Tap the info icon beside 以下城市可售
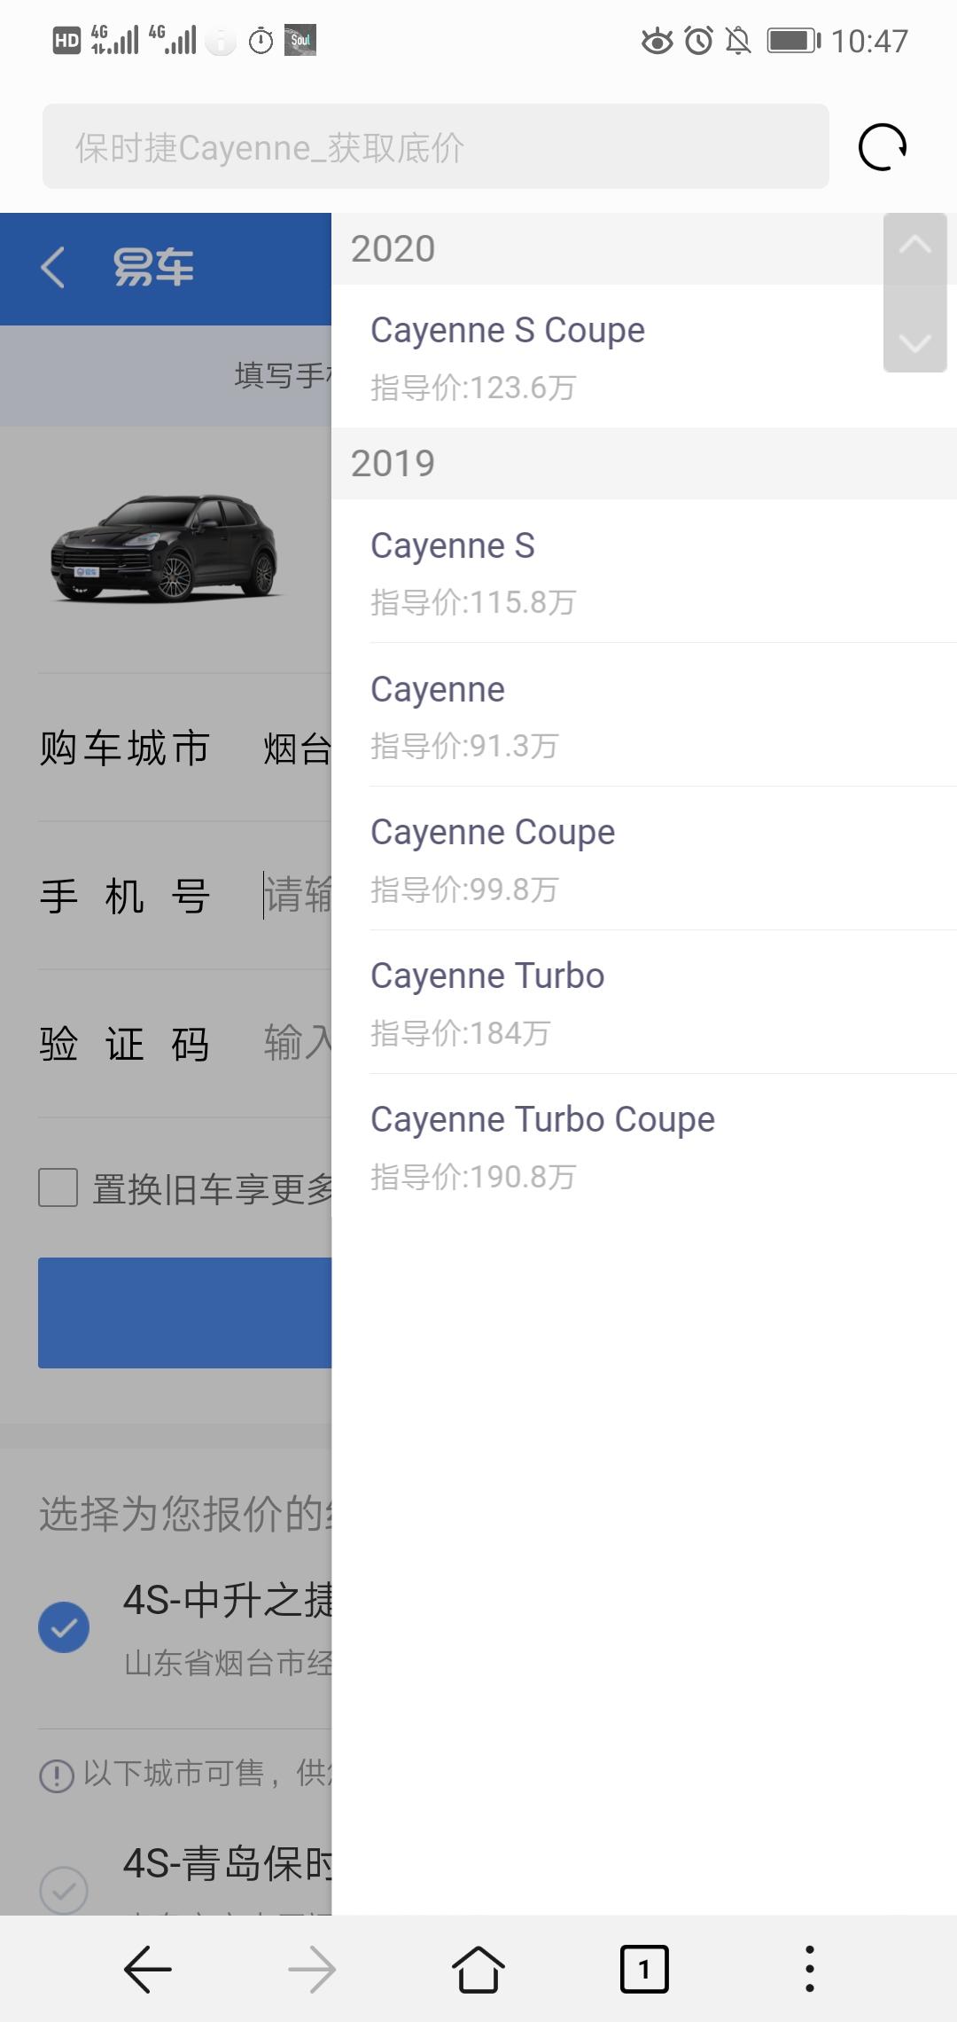The width and height of the screenshot is (957, 2022). pyautogui.click(x=57, y=1775)
